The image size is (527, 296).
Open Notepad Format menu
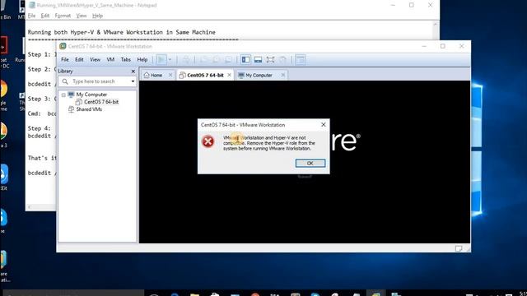click(x=63, y=16)
